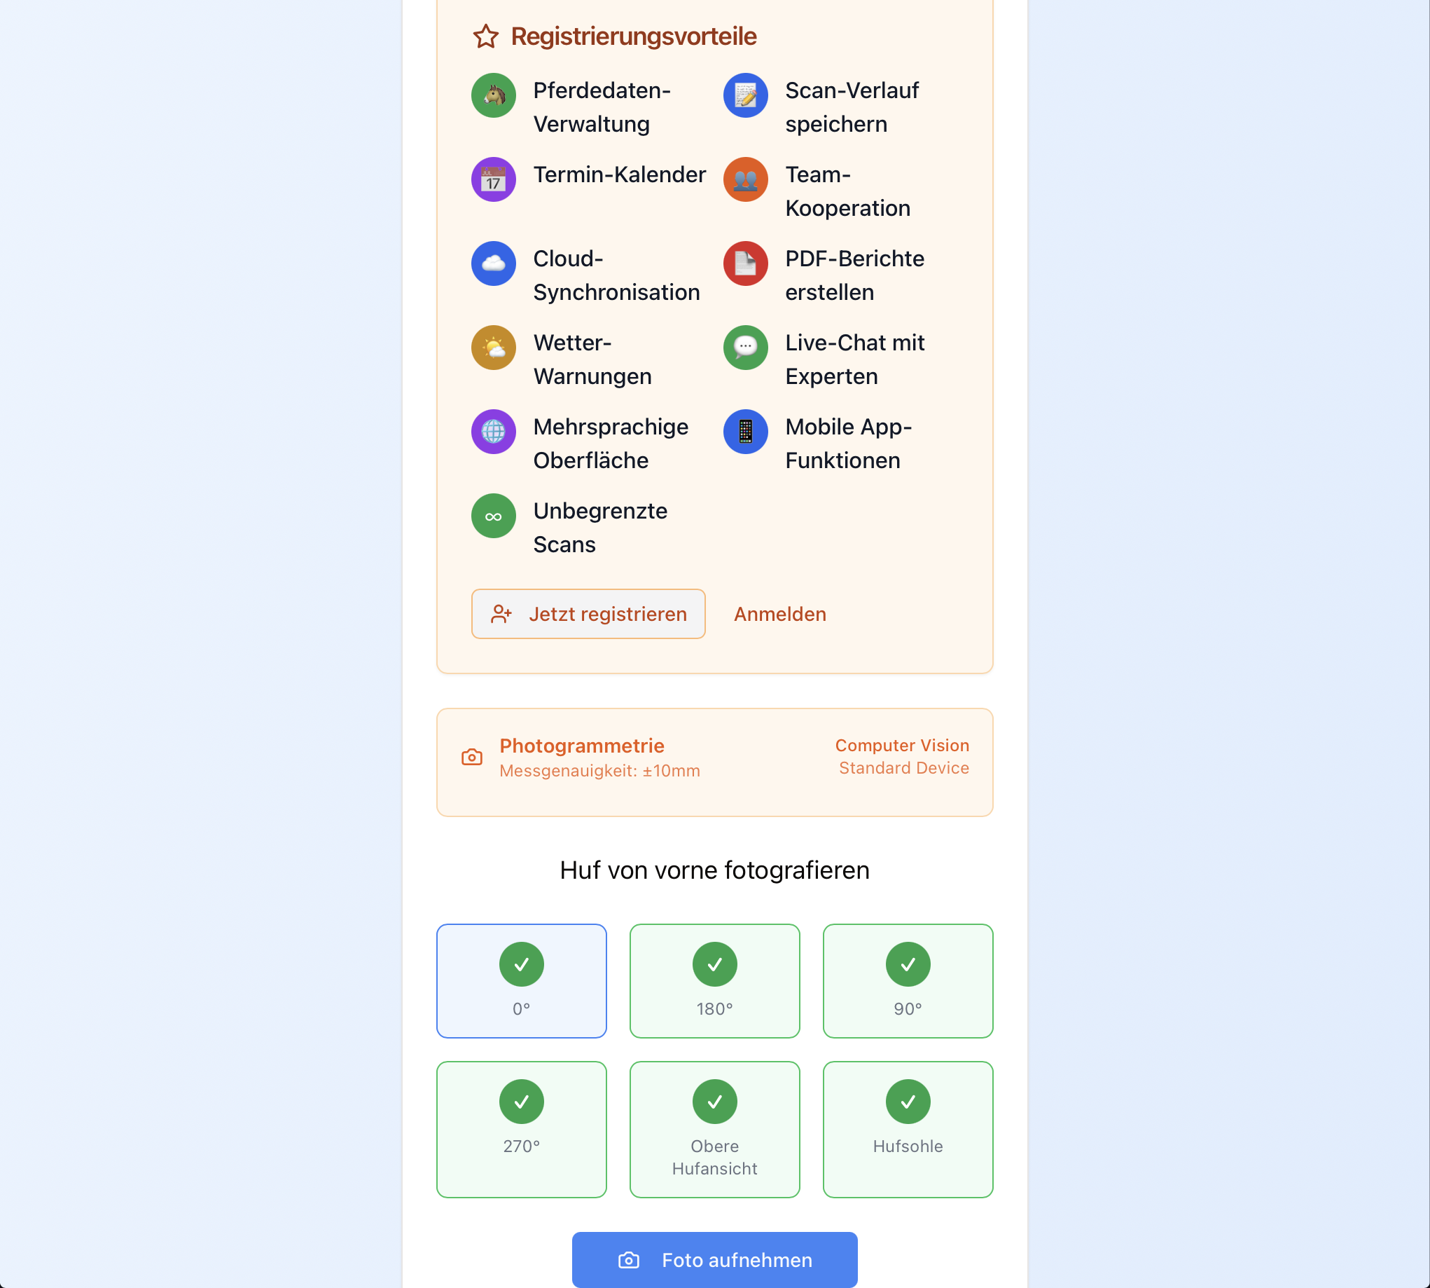Image resolution: width=1430 pixels, height=1288 pixels.
Task: Open the Anmelden login link
Action: coord(779,615)
